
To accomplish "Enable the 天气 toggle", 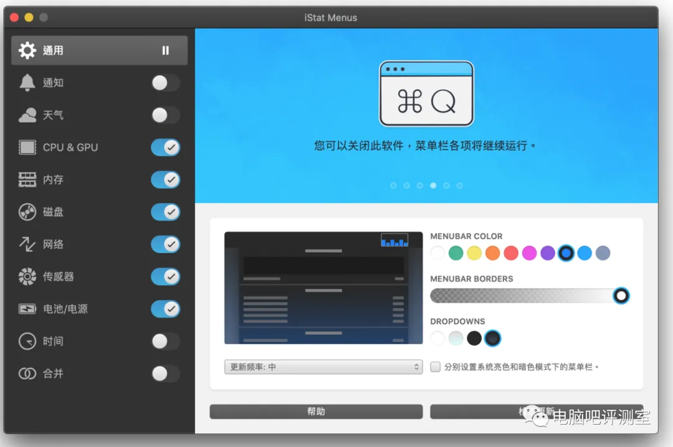I will point(165,115).
